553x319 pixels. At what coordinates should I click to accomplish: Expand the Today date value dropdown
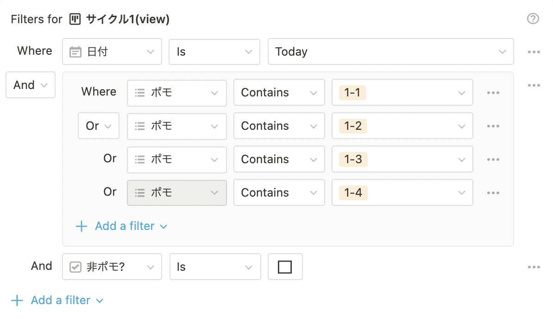pos(390,52)
